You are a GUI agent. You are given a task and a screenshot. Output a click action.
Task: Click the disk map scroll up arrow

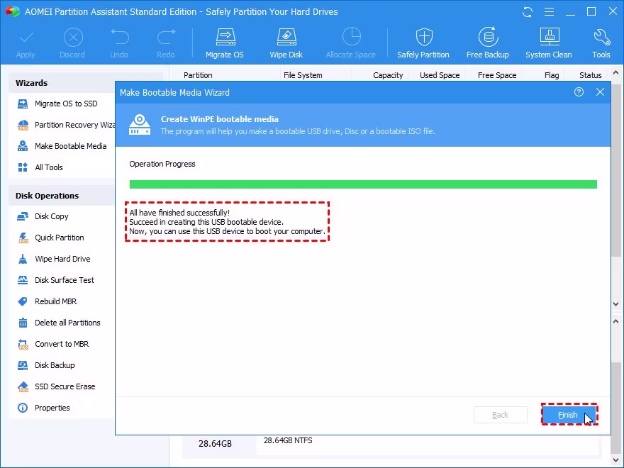[616, 321]
